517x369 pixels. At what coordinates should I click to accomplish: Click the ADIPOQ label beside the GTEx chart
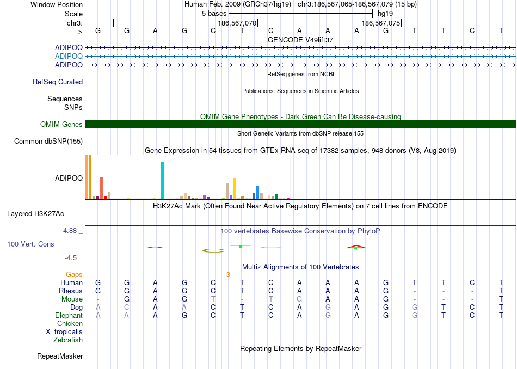coord(69,178)
